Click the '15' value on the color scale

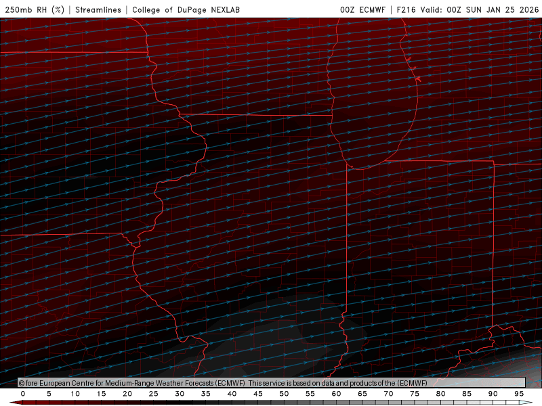(101, 394)
